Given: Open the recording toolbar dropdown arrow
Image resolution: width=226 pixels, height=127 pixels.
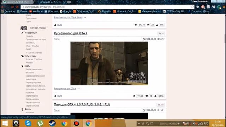Looking at the screenshot, I should [139, 123].
